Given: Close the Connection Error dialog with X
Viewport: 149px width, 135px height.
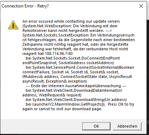Looking at the screenshot, I should [141, 6].
